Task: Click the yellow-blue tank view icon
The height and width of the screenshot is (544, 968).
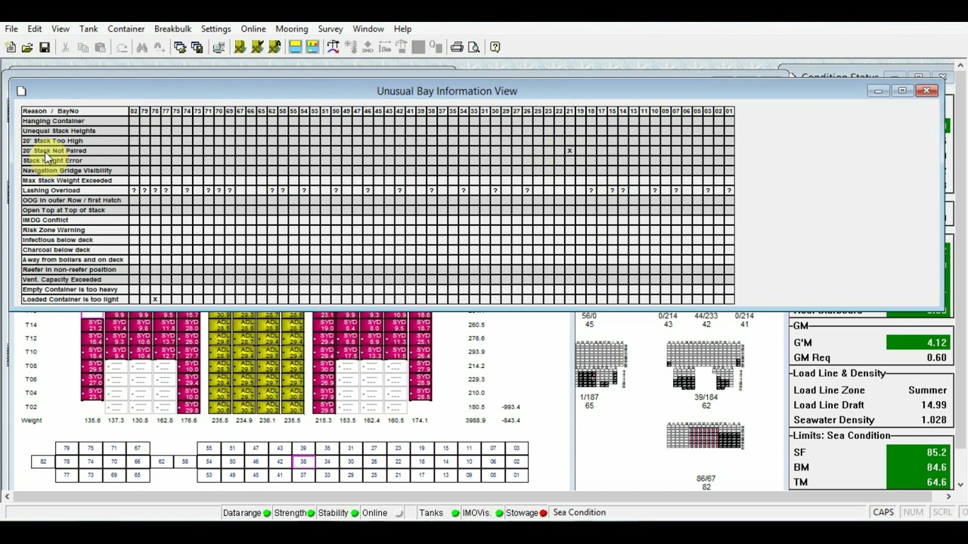Action: point(296,48)
